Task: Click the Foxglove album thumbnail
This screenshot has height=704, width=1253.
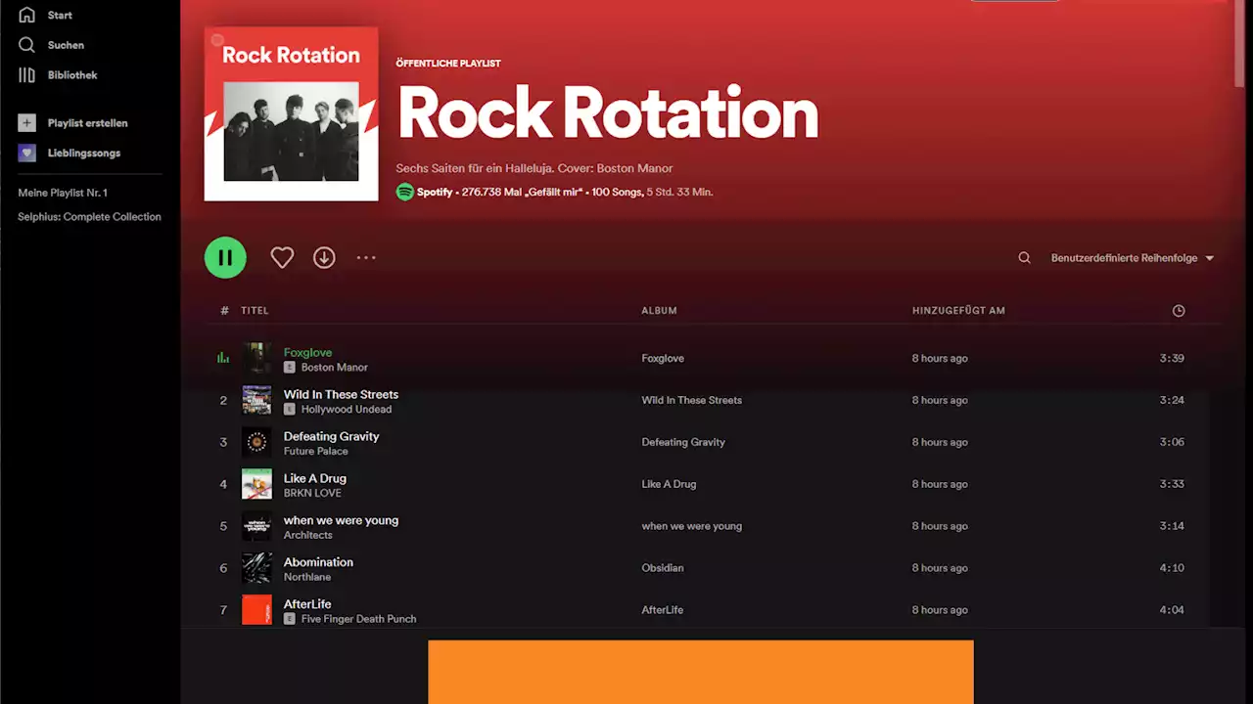Action: [256, 358]
